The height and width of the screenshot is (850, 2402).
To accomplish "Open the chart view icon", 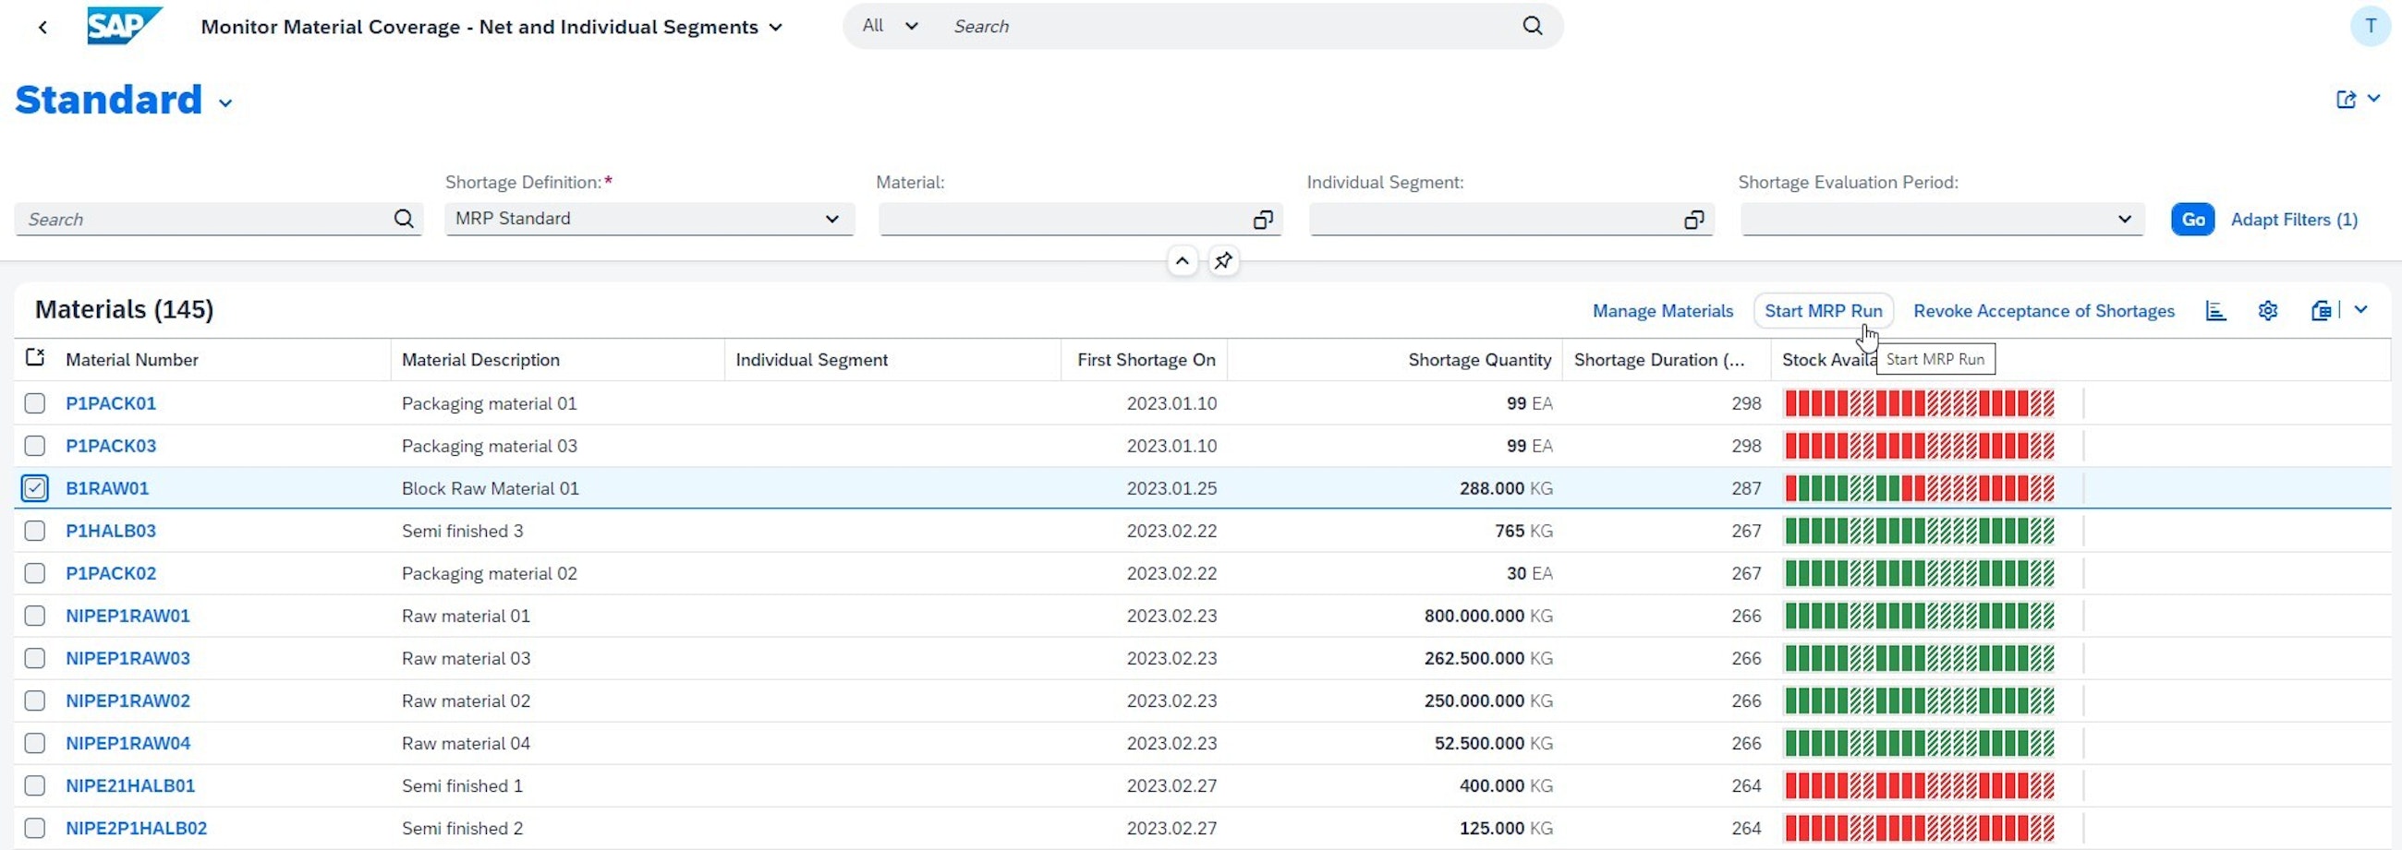I will click(x=2215, y=311).
